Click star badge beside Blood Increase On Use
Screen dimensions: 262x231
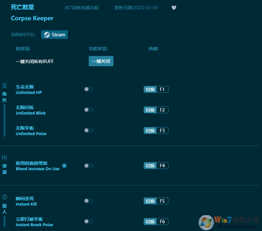pyautogui.click(x=64, y=166)
